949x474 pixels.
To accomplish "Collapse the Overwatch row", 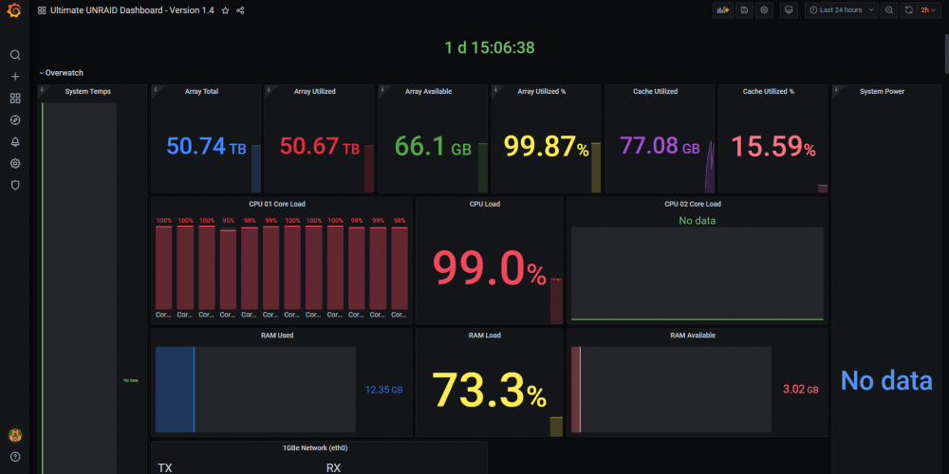I will (61, 73).
